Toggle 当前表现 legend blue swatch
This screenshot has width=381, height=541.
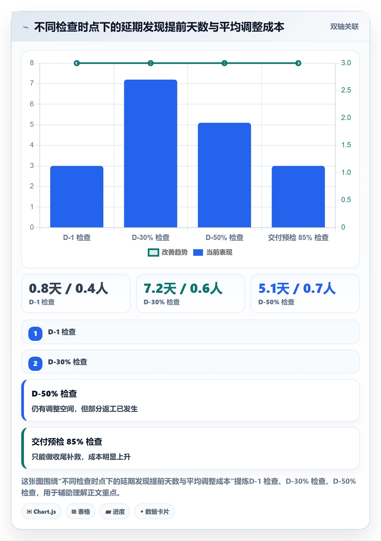pos(198,253)
